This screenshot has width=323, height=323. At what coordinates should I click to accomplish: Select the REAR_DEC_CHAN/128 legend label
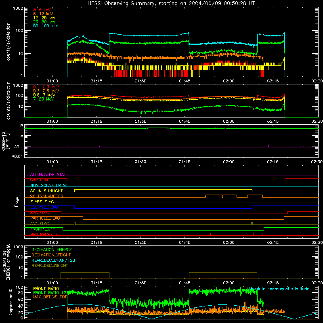click(x=53, y=260)
